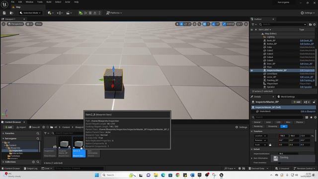Activate the Rotate objects tool
This screenshot has width=318, height=179.
coord(185,24)
